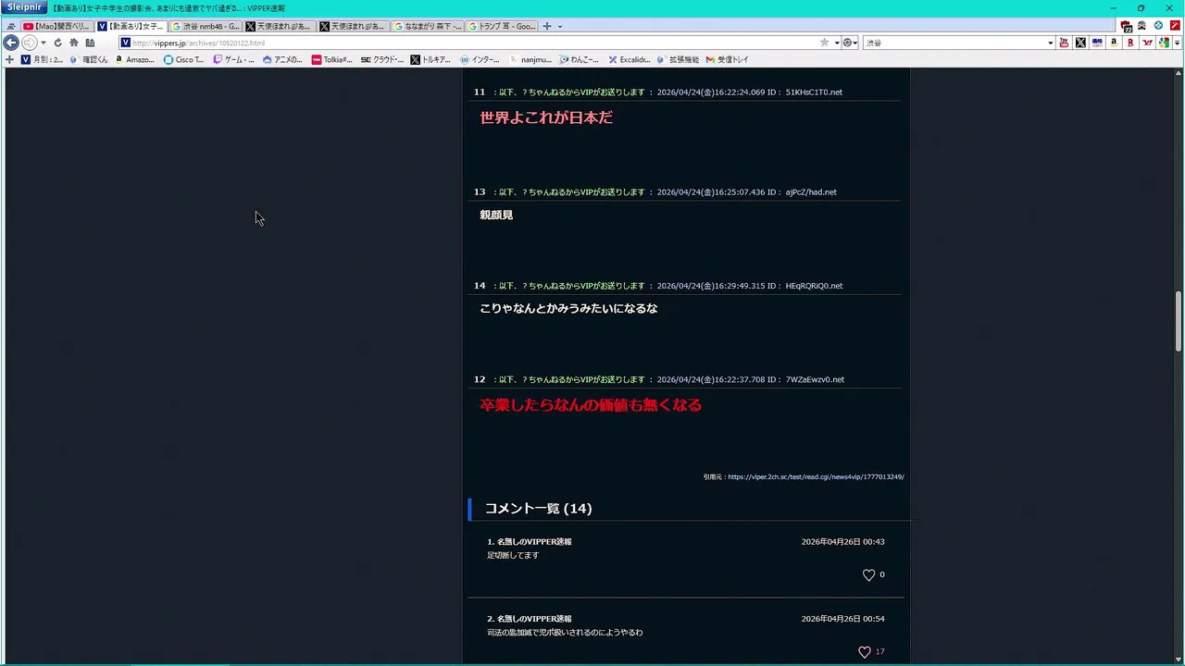Search with the Kakaku.com engine icon
The width and height of the screenshot is (1185, 666).
1097,43
